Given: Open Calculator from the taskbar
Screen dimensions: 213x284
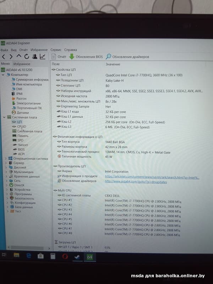Looking at the screenshot, I should click(x=53, y=256).
